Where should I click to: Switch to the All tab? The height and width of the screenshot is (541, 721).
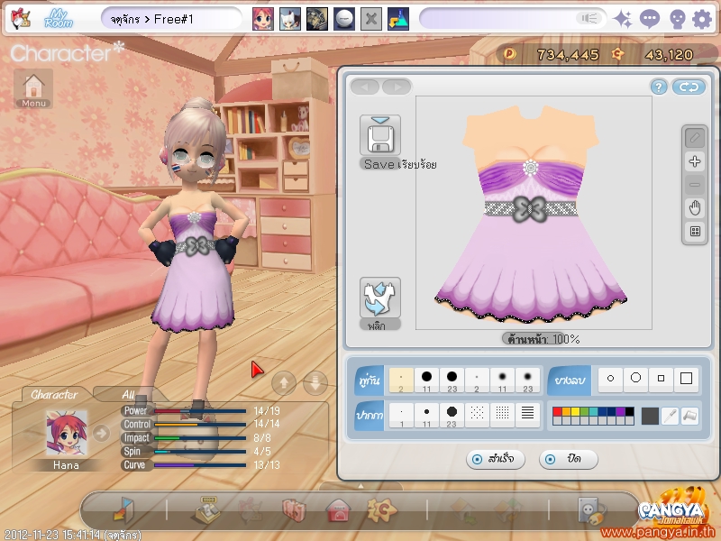[x=128, y=394]
